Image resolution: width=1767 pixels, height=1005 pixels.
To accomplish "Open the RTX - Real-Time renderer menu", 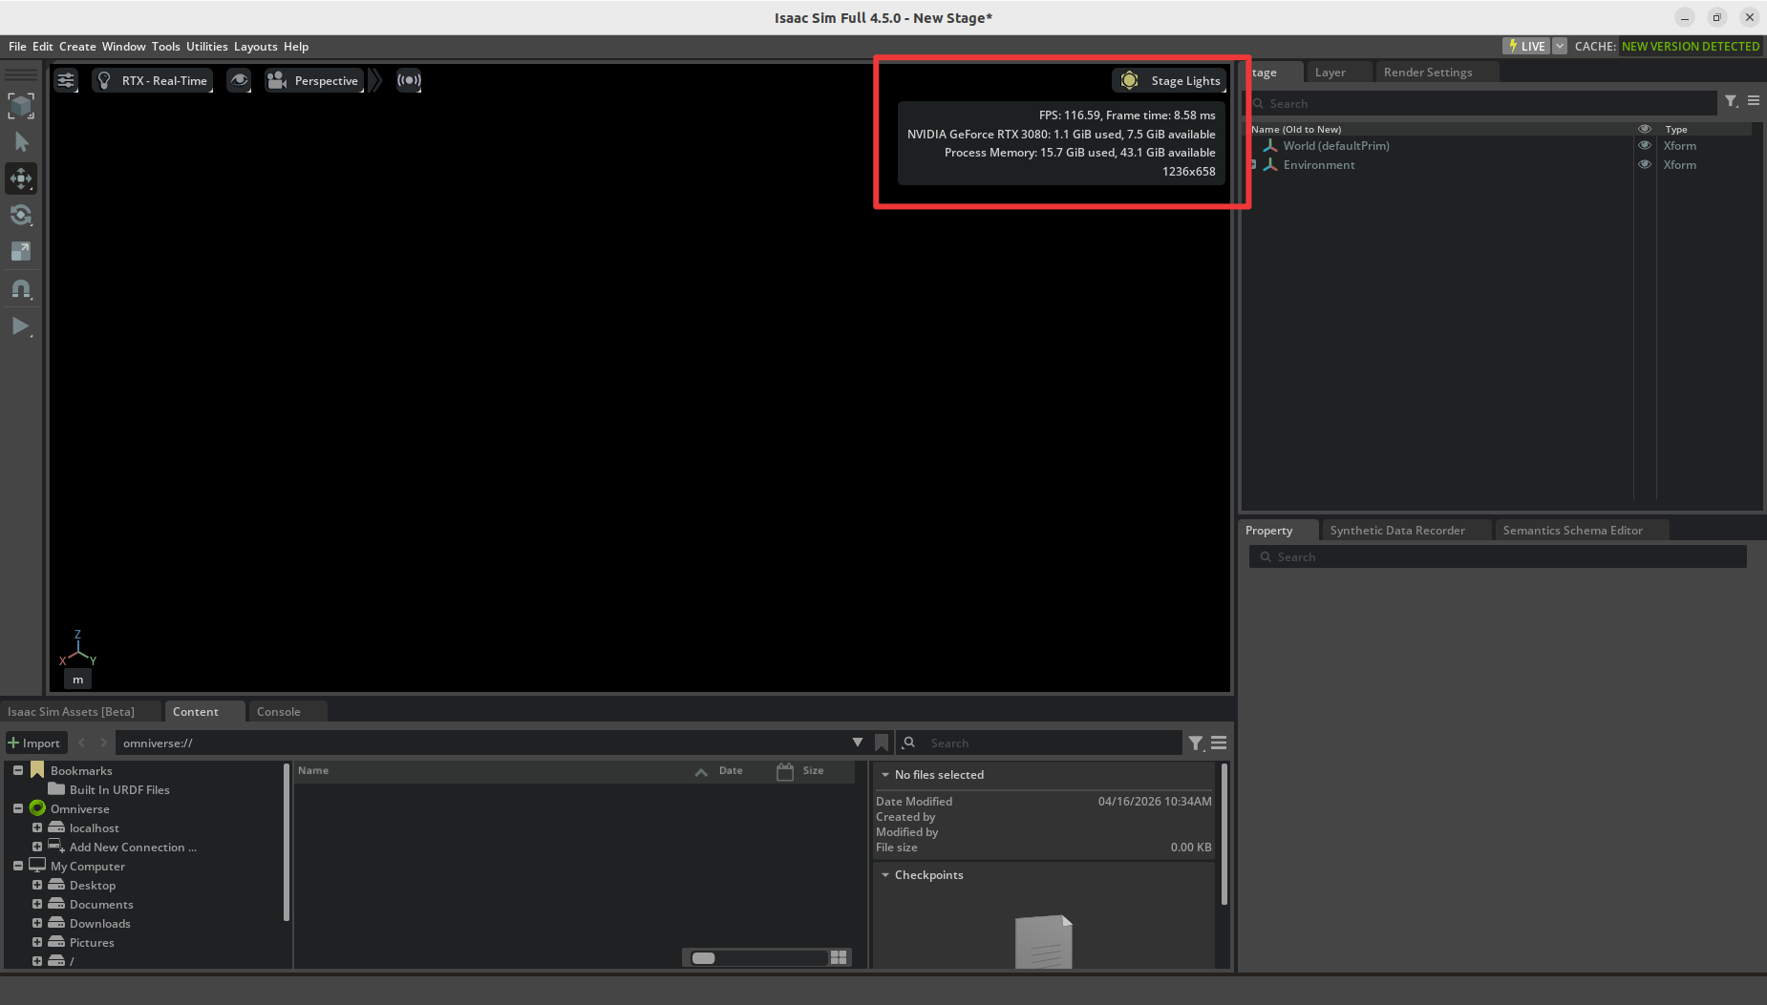I will [x=153, y=81].
